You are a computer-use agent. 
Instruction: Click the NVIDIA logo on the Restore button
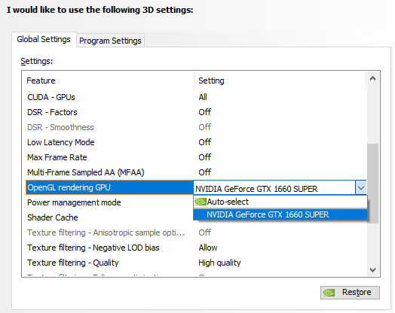coord(329,293)
